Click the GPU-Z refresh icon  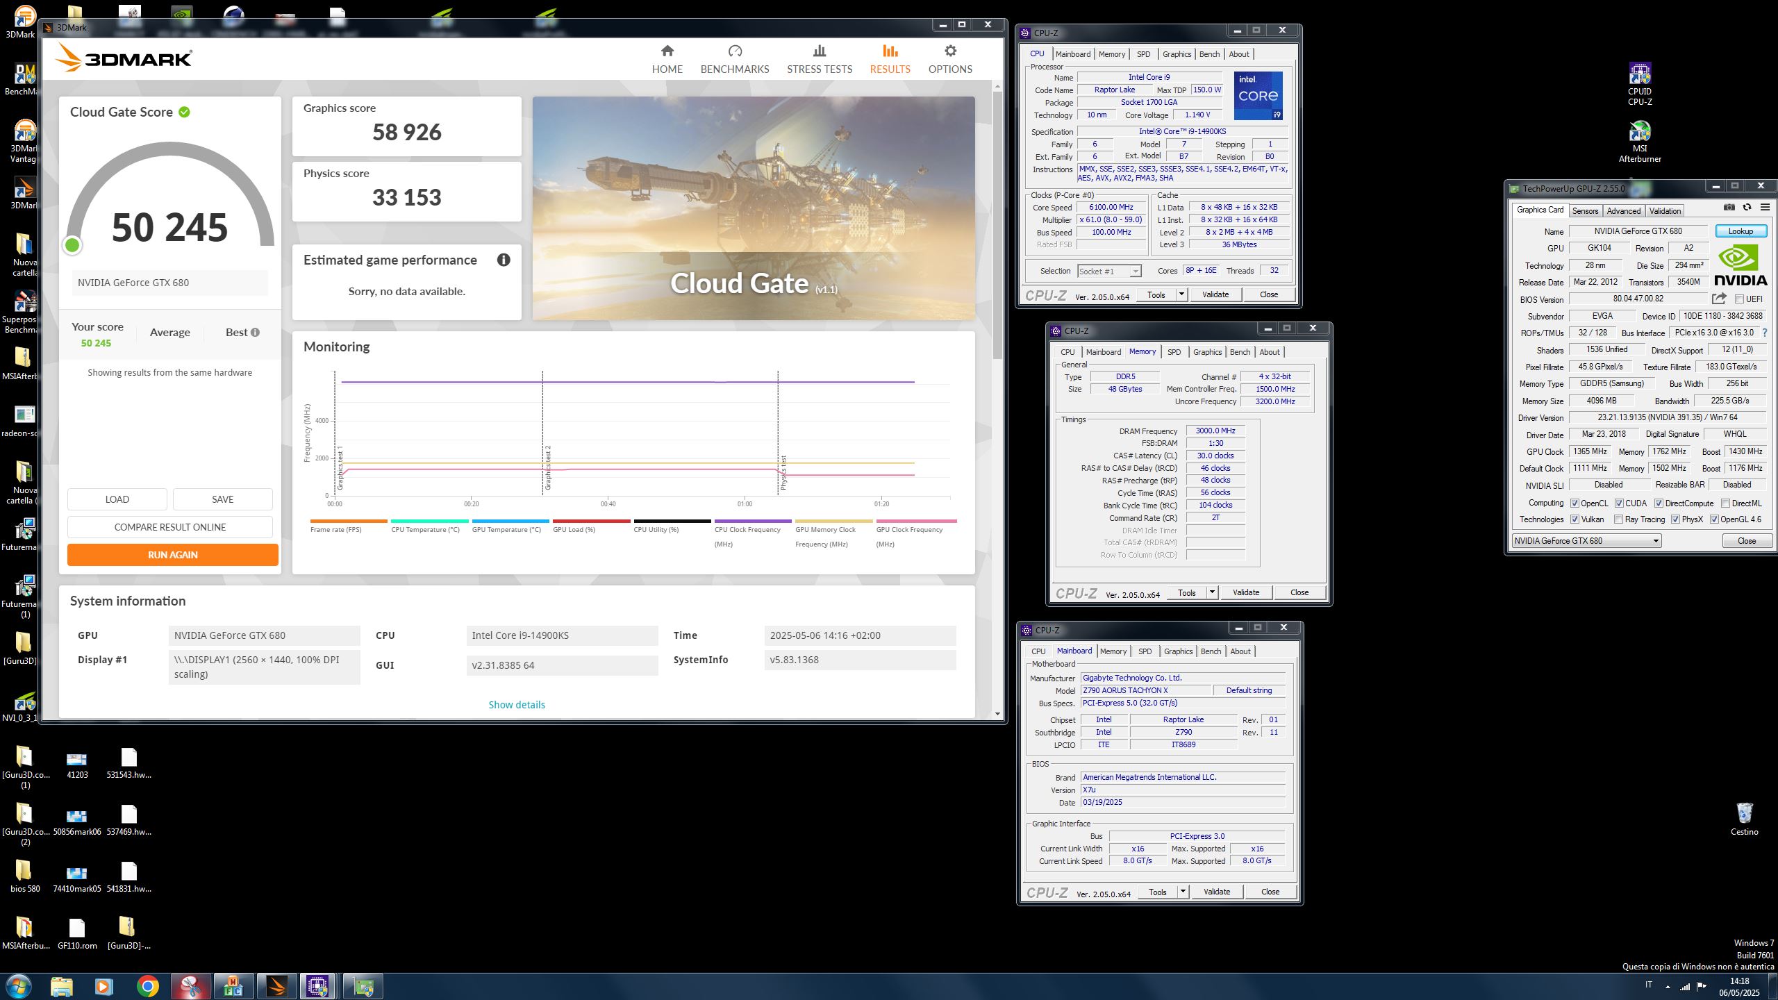1747,207
